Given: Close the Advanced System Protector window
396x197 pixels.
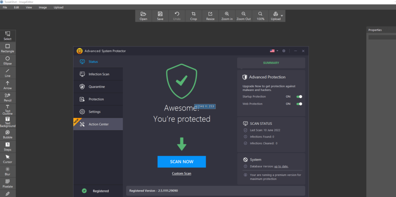Looking at the screenshot, I should pyautogui.click(x=303, y=51).
